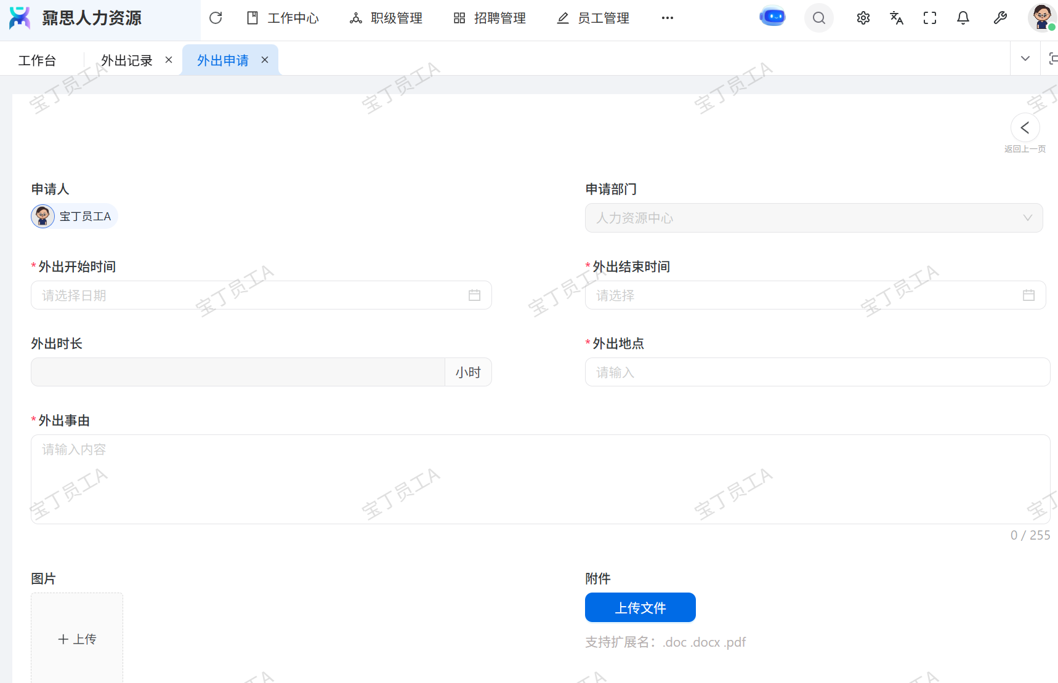Toggle fullscreen mode icon
Screen dimensions: 1058x683
[930, 18]
